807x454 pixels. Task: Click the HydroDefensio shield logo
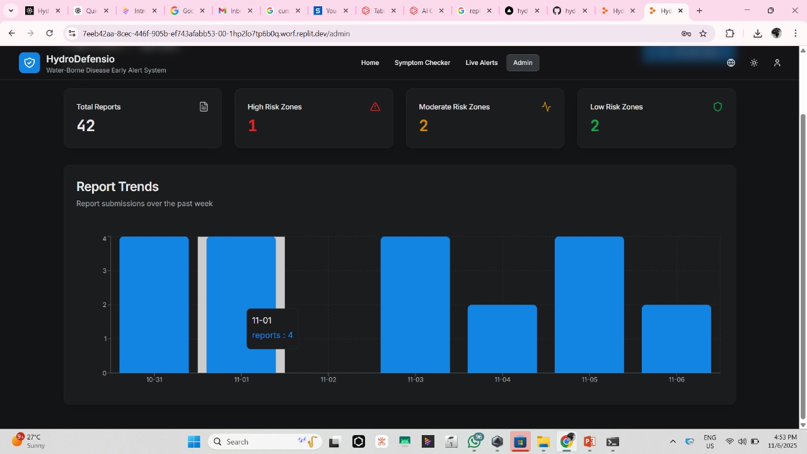pos(29,63)
